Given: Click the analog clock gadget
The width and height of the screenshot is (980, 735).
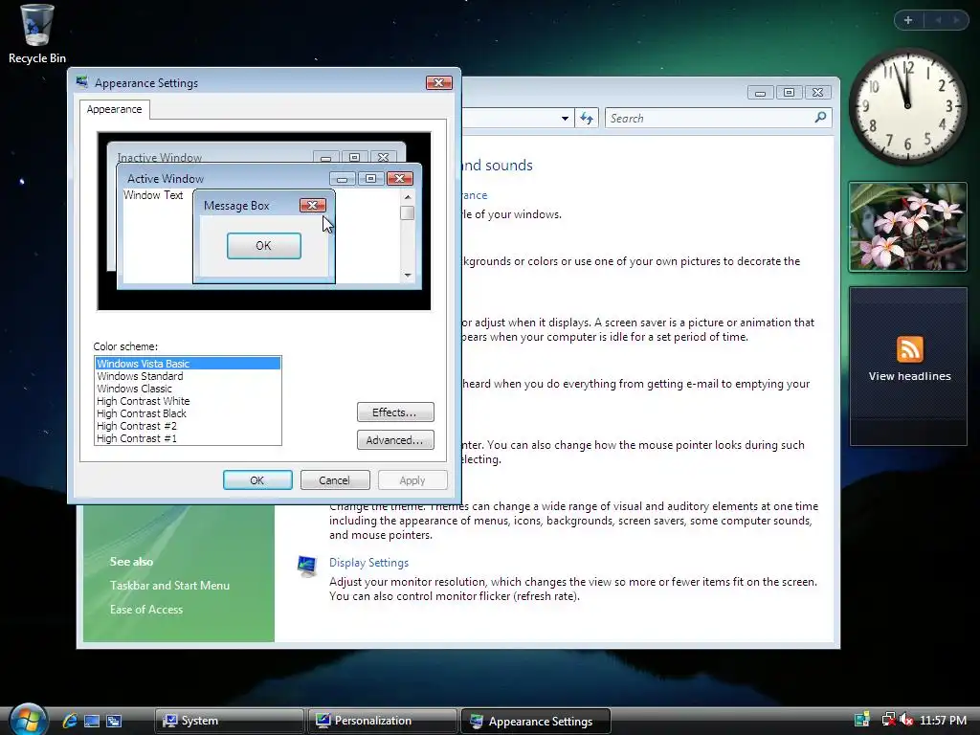Looking at the screenshot, I should (x=907, y=106).
